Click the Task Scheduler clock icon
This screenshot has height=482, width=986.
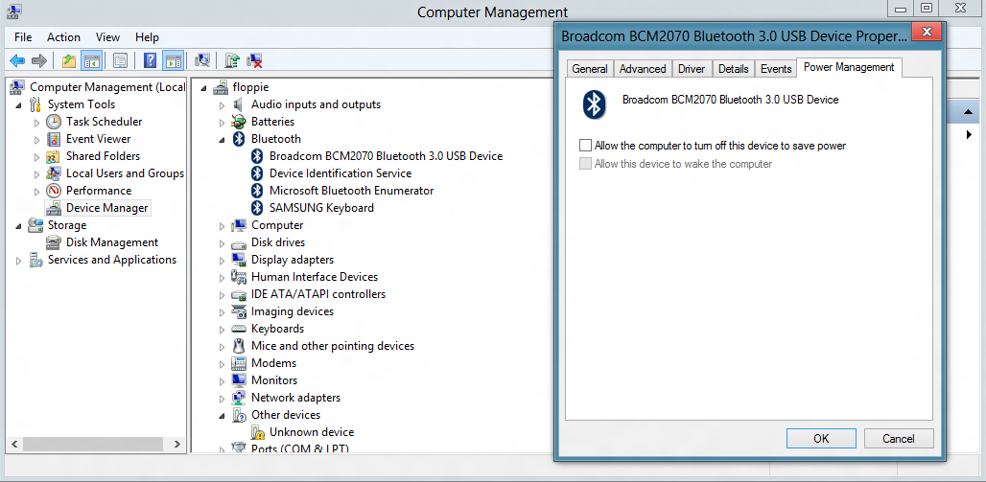click(x=54, y=122)
